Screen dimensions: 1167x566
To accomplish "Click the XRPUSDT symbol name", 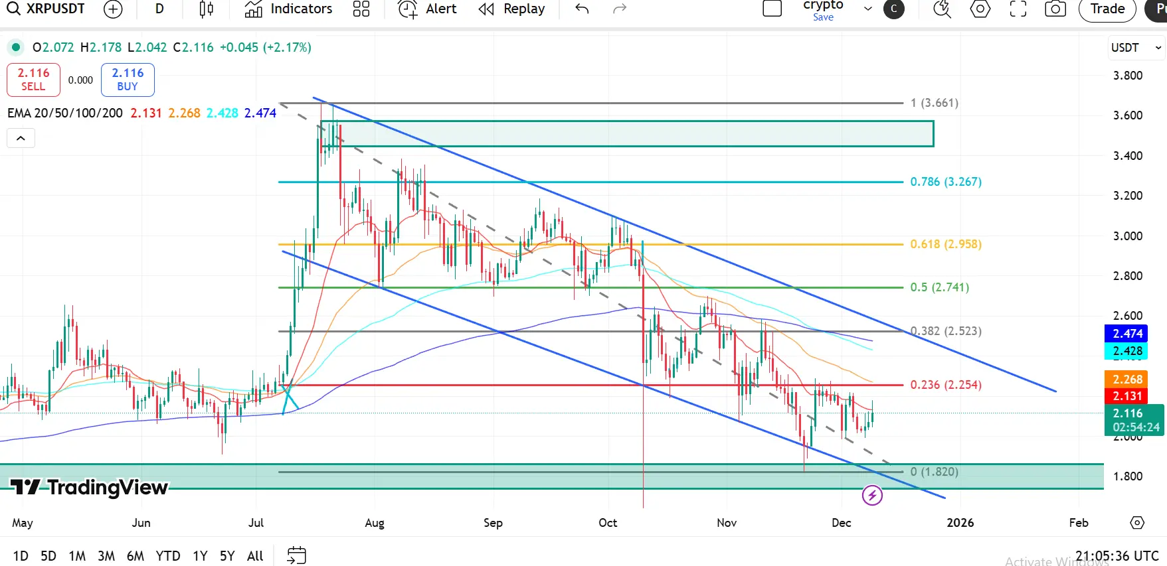I will 56,9.
